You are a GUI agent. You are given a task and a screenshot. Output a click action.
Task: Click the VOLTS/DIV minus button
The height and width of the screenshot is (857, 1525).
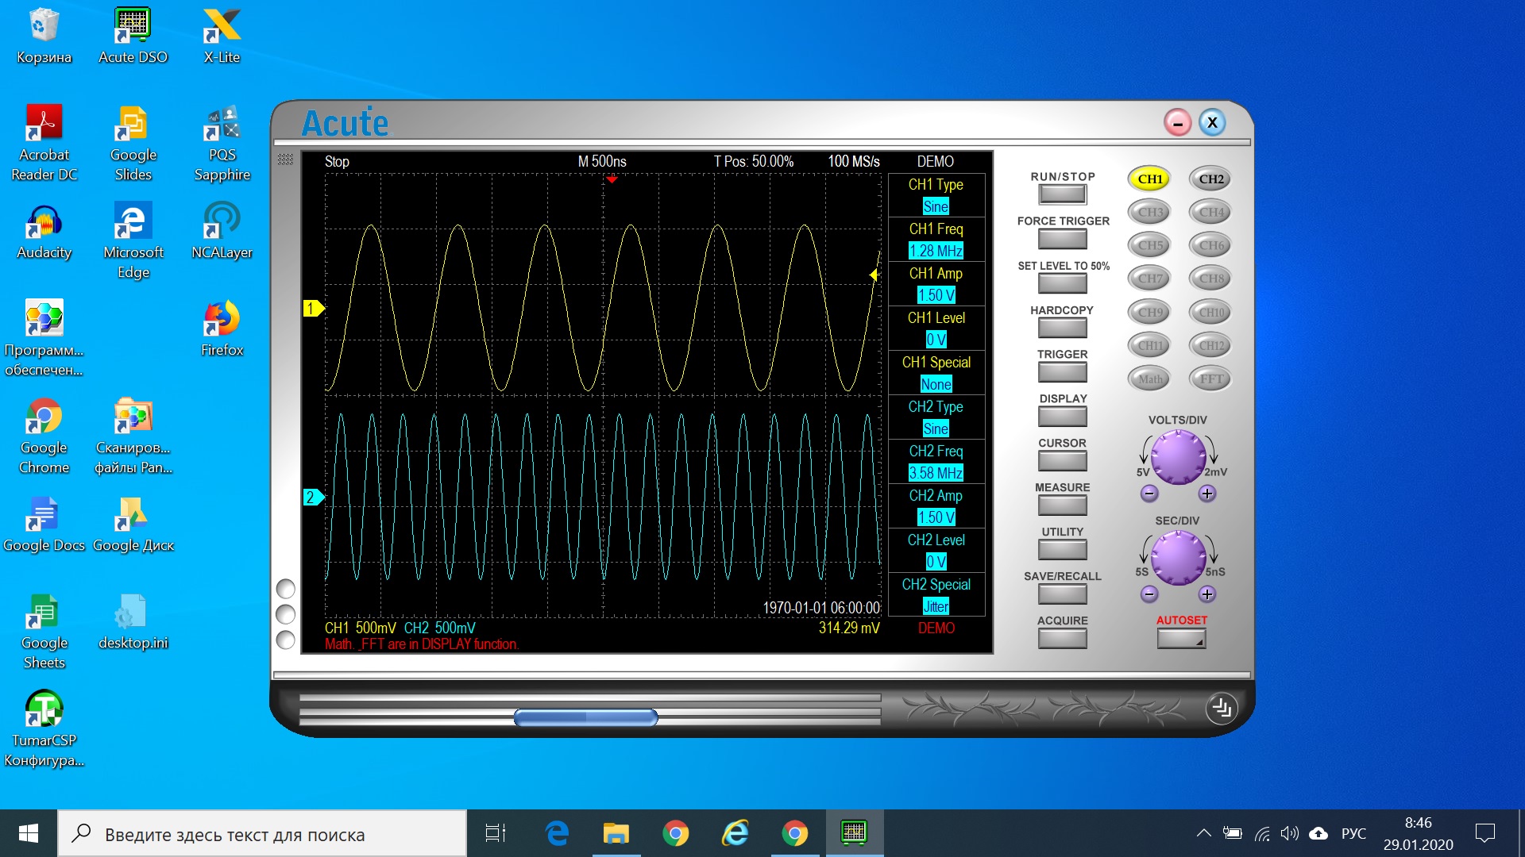coord(1149,494)
